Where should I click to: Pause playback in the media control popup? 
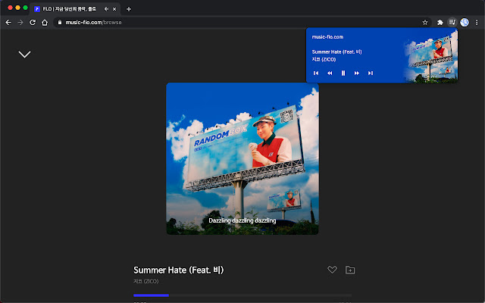coord(343,73)
